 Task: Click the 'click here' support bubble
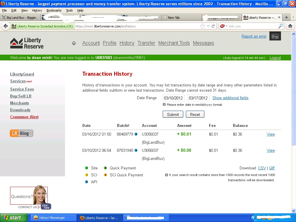coord(46,206)
